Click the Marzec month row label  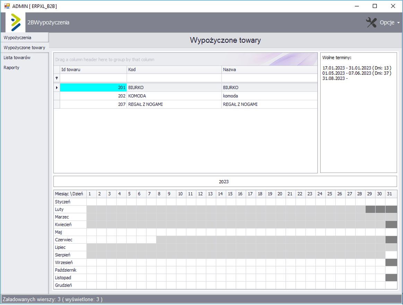pos(70,217)
